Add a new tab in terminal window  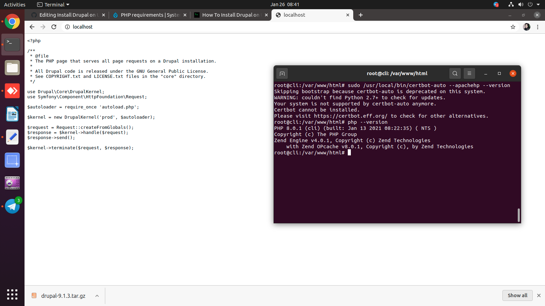(282, 73)
